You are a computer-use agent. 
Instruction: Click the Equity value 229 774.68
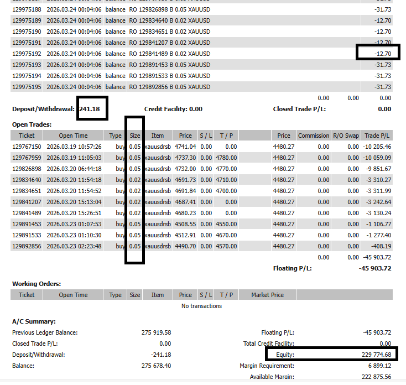pyautogui.click(x=377, y=355)
